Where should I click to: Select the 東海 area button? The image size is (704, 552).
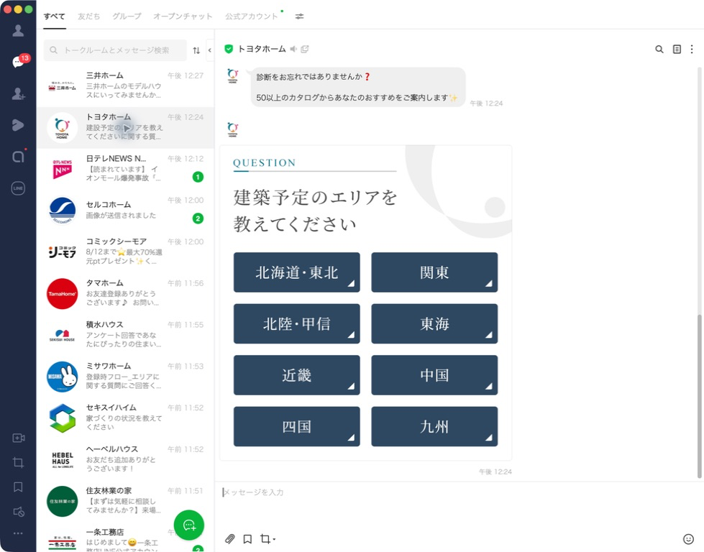tap(434, 323)
